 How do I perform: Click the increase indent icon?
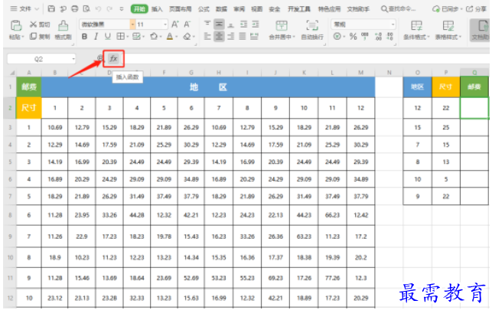(x=256, y=25)
